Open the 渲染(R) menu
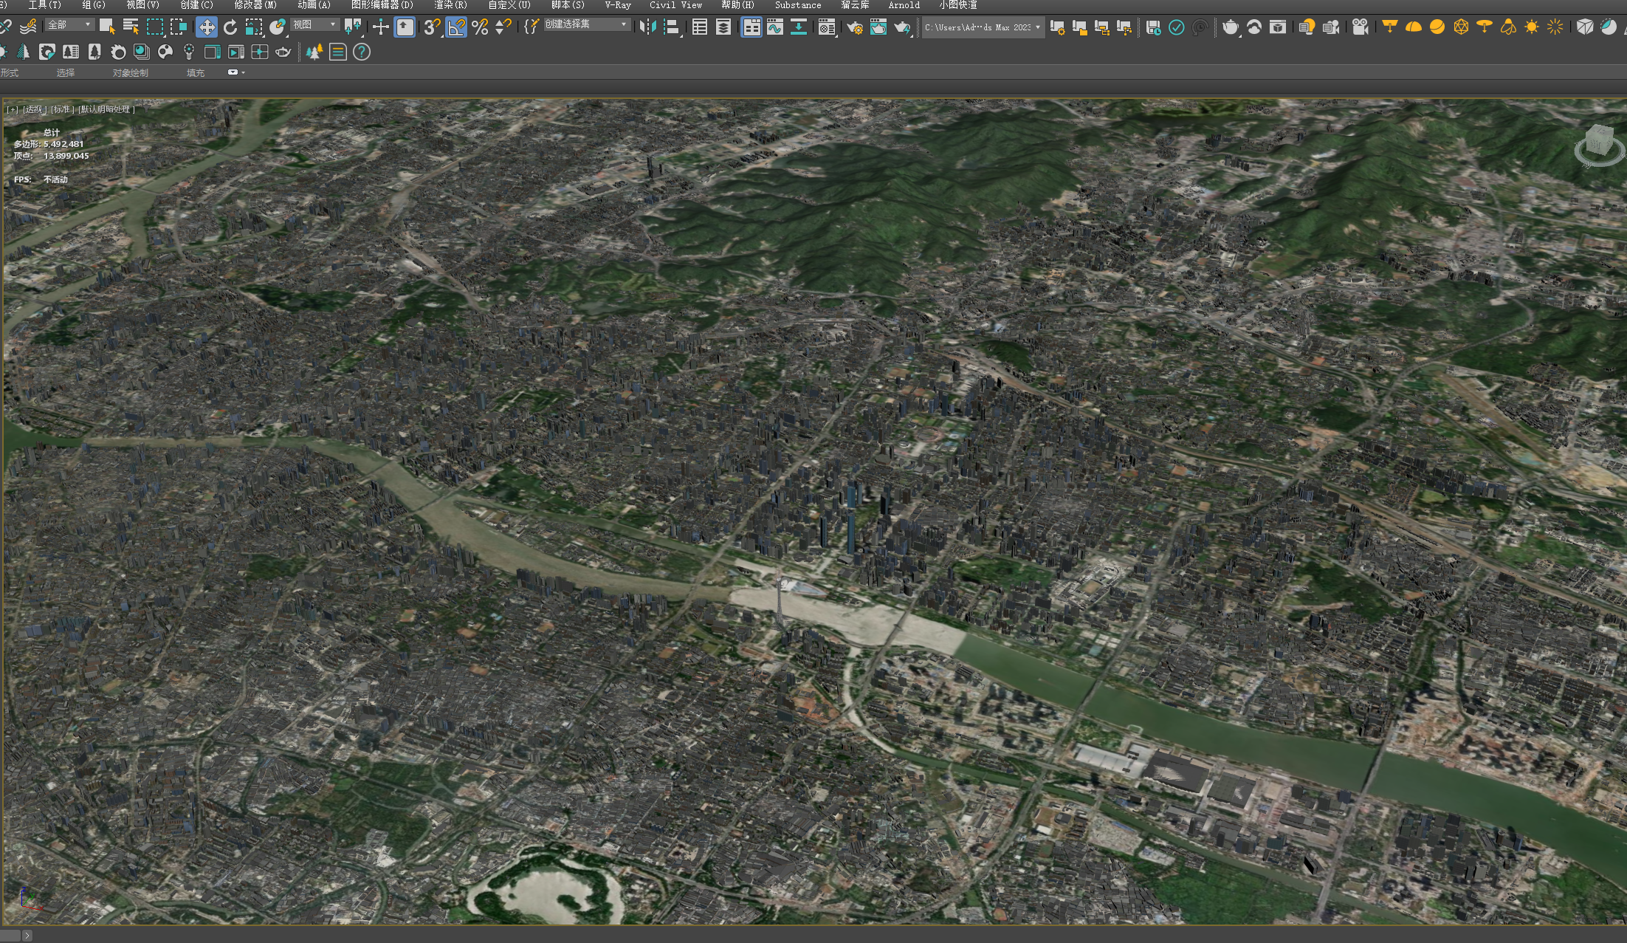Image resolution: width=1627 pixels, height=943 pixels. (x=450, y=5)
